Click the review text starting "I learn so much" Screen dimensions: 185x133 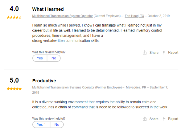(x=97, y=33)
